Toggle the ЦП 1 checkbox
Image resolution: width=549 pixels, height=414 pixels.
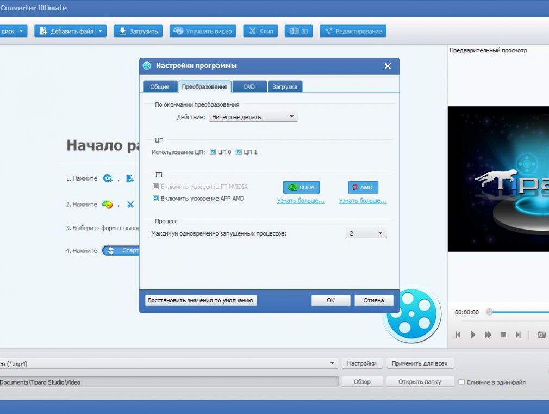point(239,152)
